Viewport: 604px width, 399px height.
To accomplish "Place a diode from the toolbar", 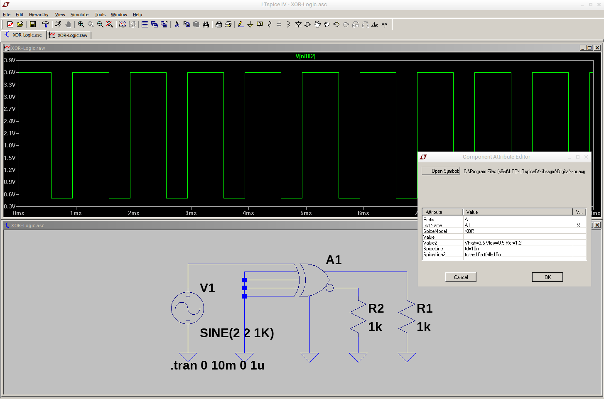I will 298,24.
